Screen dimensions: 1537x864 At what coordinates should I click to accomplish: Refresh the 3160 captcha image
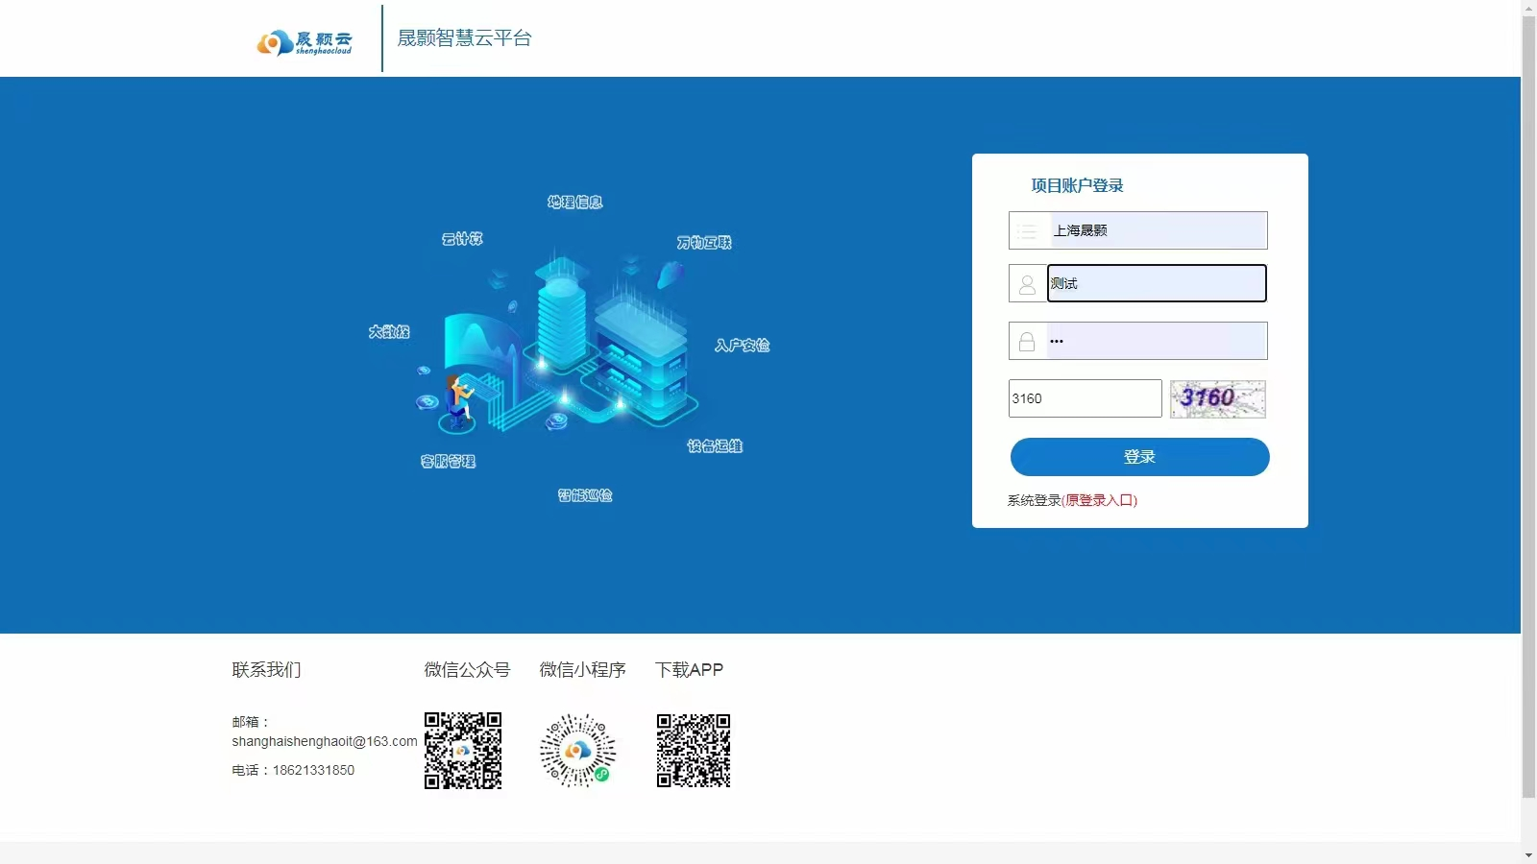tap(1218, 399)
